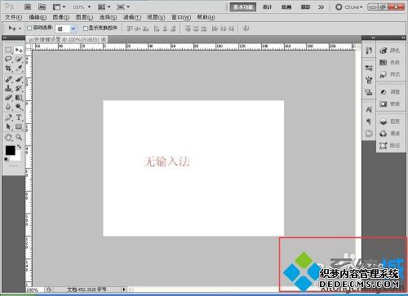Open the Paragraph panel icon

[369, 121]
